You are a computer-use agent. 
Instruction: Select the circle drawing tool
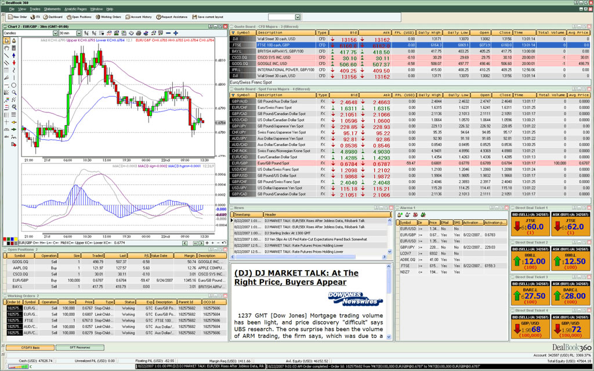coord(14,85)
